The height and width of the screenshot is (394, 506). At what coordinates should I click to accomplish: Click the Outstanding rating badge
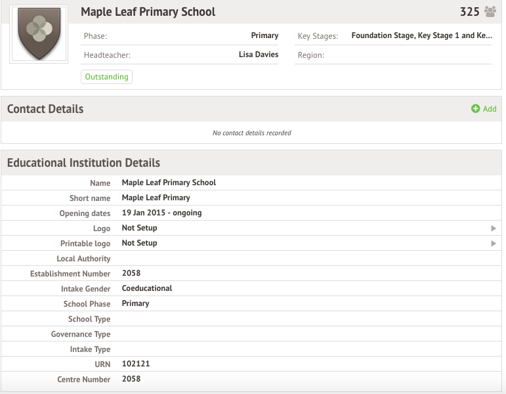pos(106,77)
